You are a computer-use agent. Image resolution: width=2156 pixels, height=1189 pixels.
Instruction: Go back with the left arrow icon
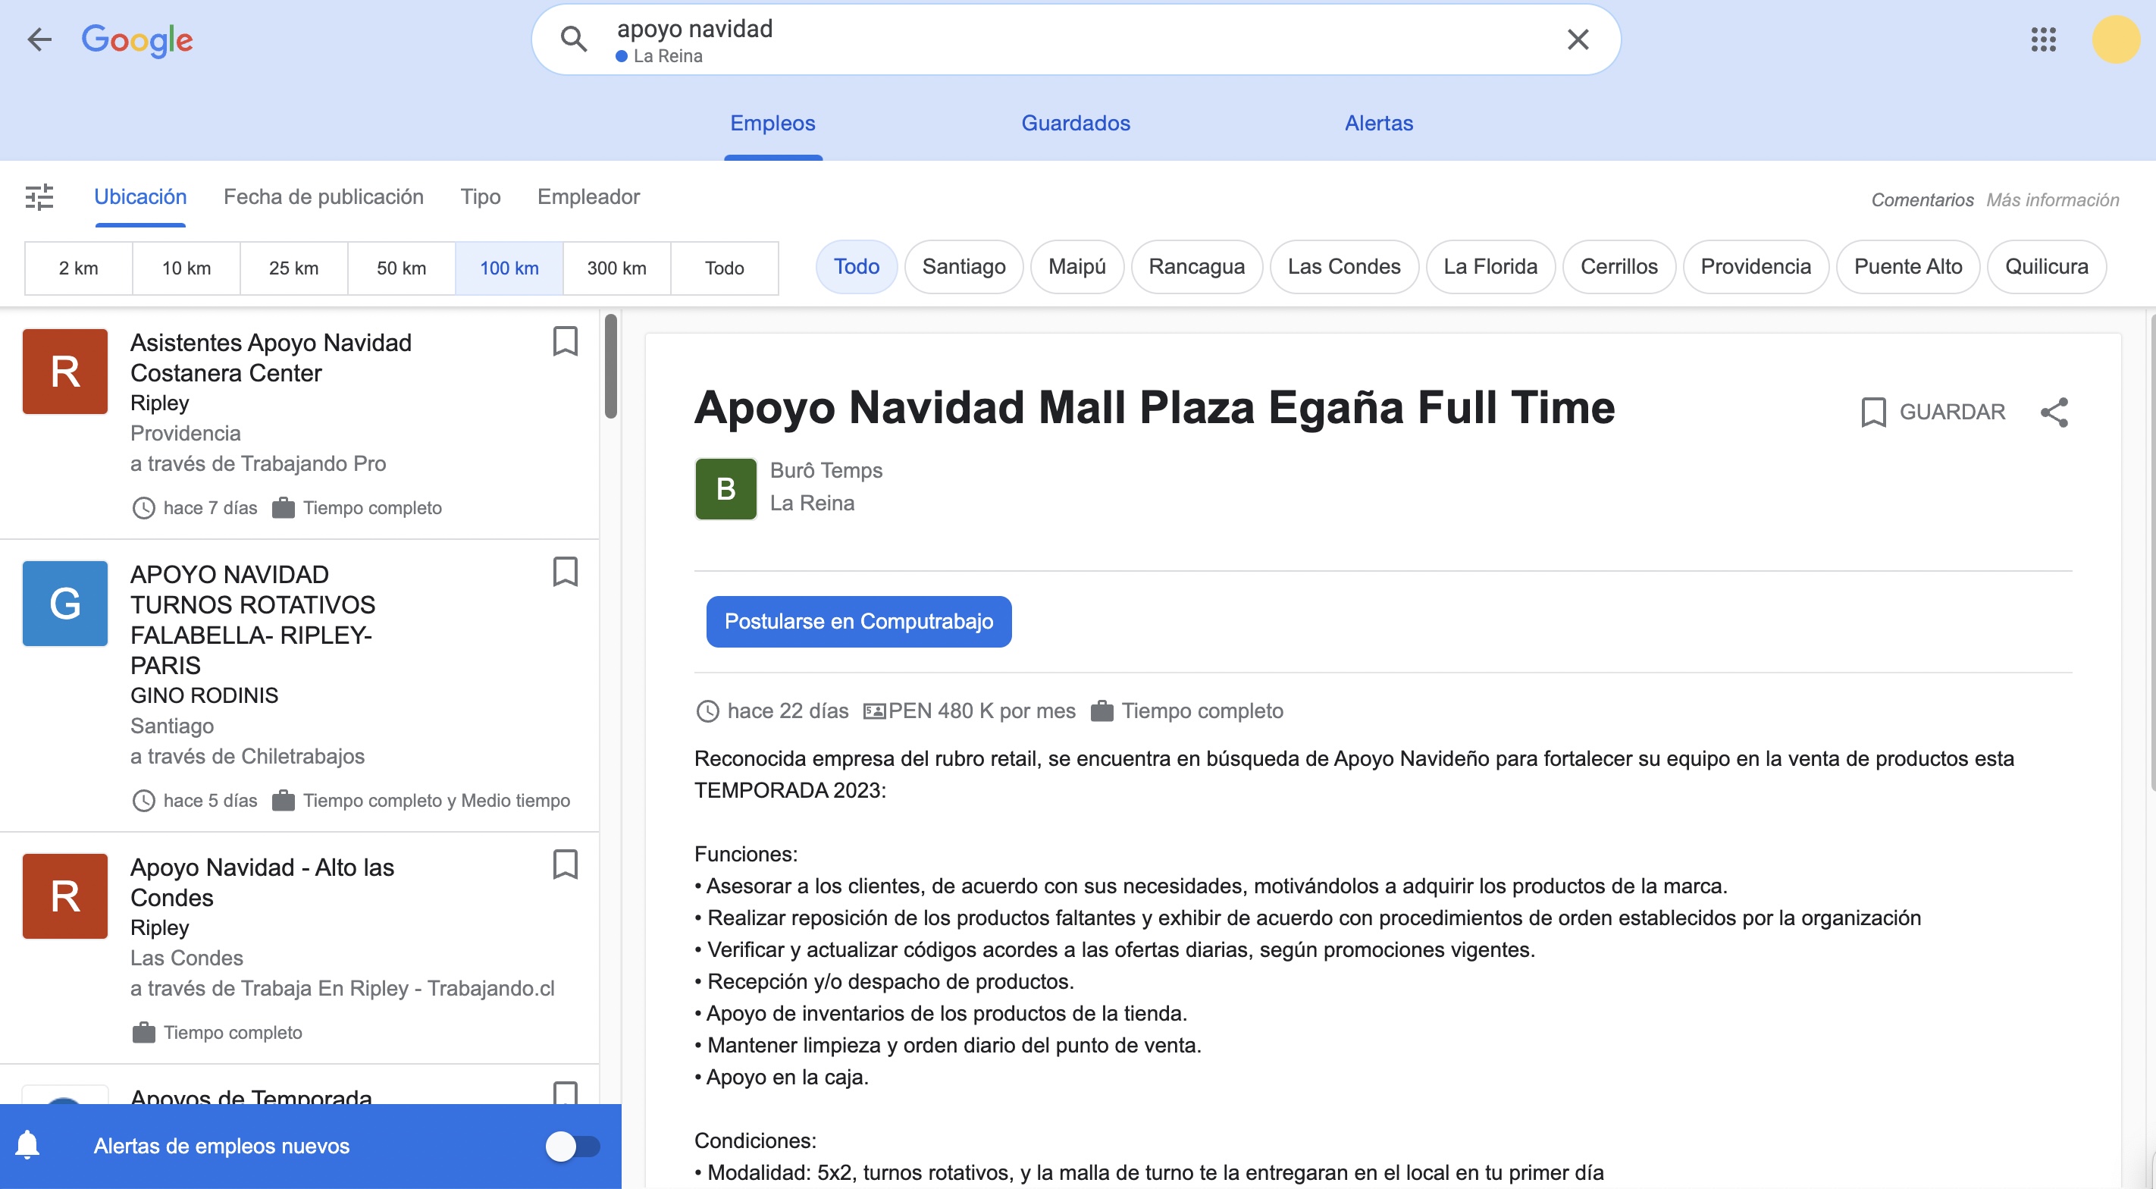pyautogui.click(x=39, y=39)
